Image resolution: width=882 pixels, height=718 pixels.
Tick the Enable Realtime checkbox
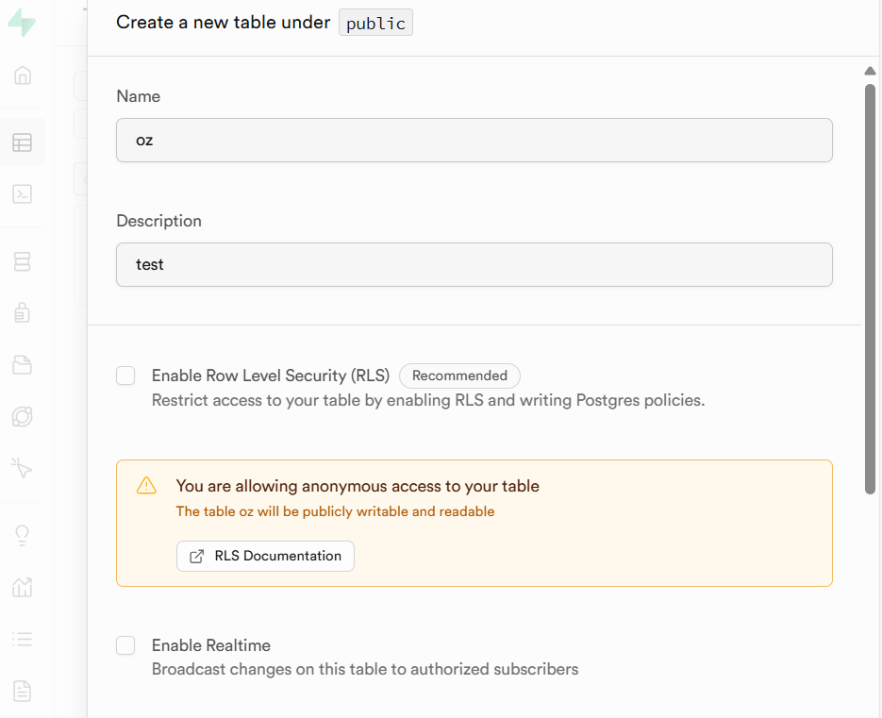click(x=125, y=646)
